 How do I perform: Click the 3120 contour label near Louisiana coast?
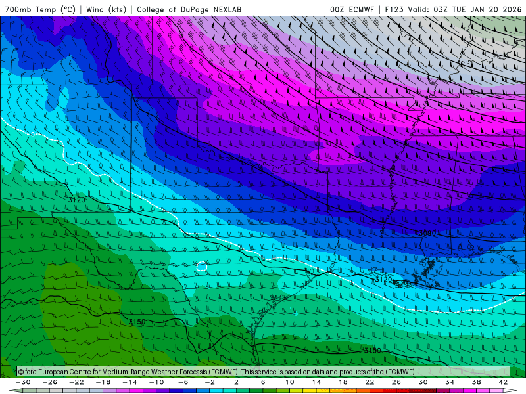[383, 279]
